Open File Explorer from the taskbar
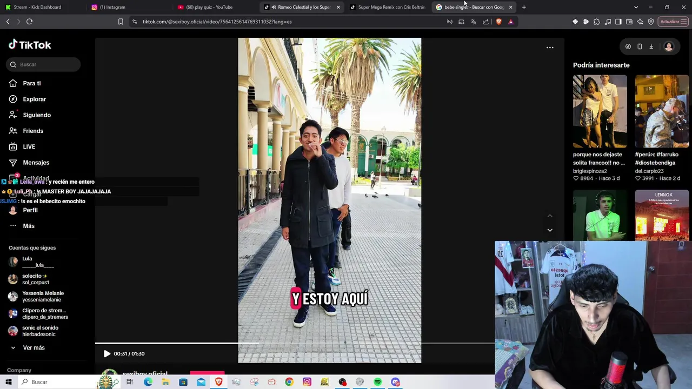The height and width of the screenshot is (389, 692). pos(165,382)
